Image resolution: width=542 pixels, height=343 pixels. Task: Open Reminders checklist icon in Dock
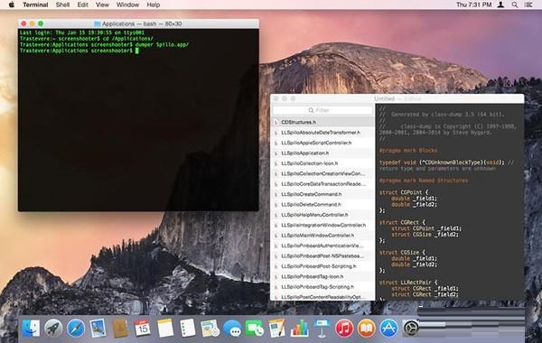tap(188, 328)
